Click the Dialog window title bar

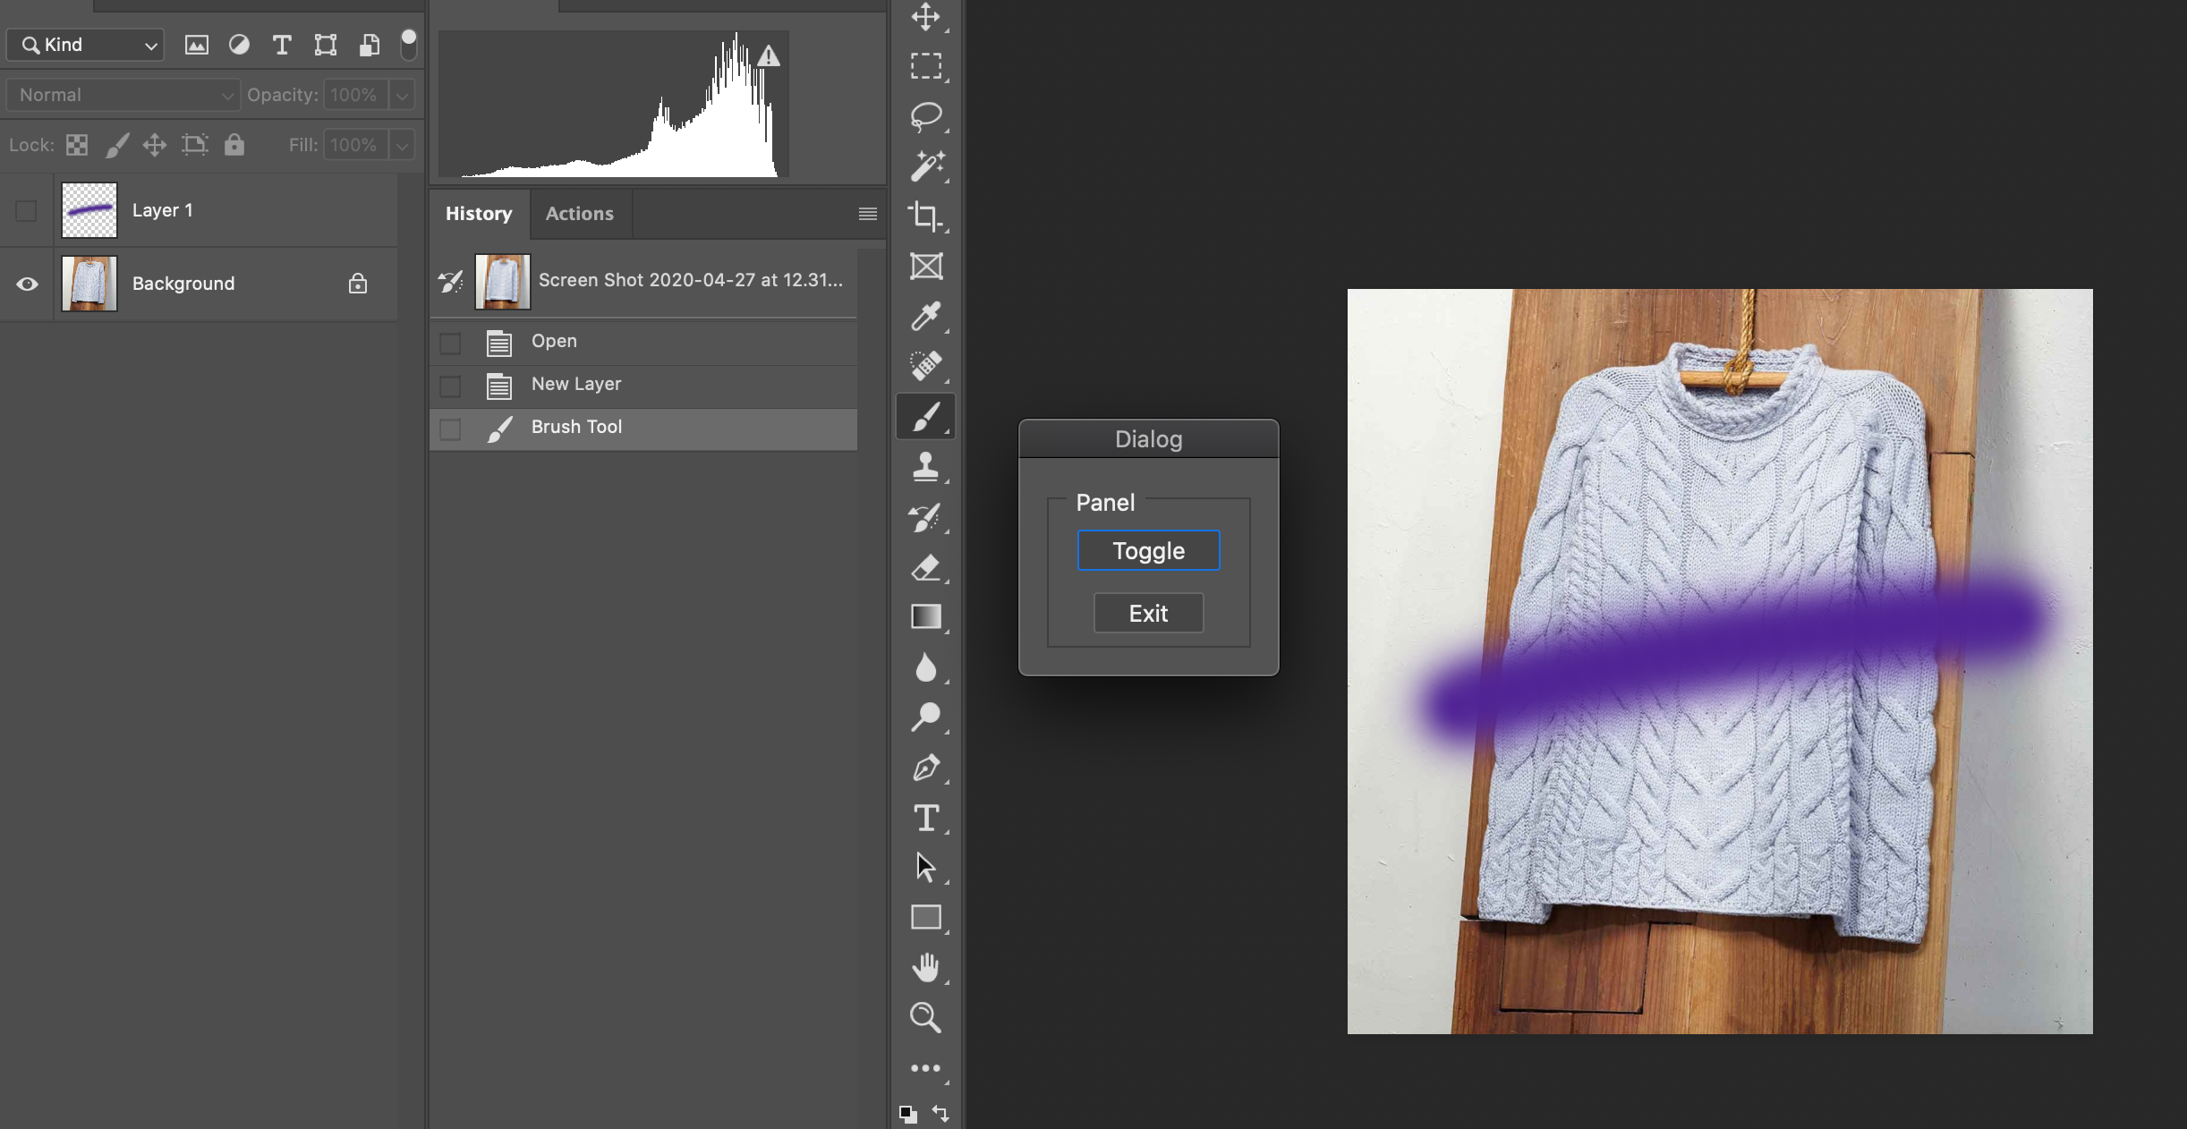[x=1148, y=439]
